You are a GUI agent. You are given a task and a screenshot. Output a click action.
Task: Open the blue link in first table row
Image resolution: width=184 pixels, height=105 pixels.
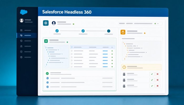pos(105,51)
